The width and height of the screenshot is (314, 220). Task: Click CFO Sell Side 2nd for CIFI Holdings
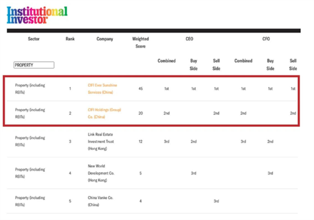click(293, 113)
